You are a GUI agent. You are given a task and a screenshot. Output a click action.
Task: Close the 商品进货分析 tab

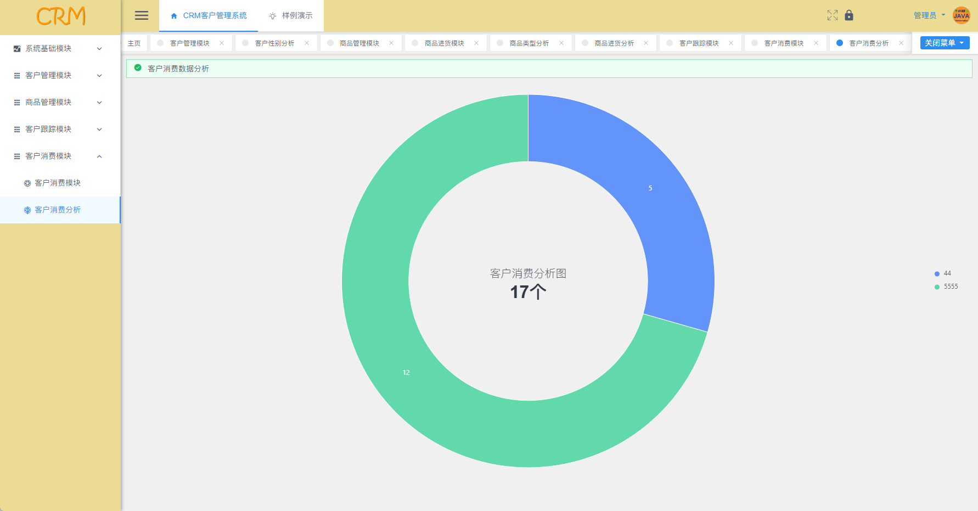coord(646,43)
